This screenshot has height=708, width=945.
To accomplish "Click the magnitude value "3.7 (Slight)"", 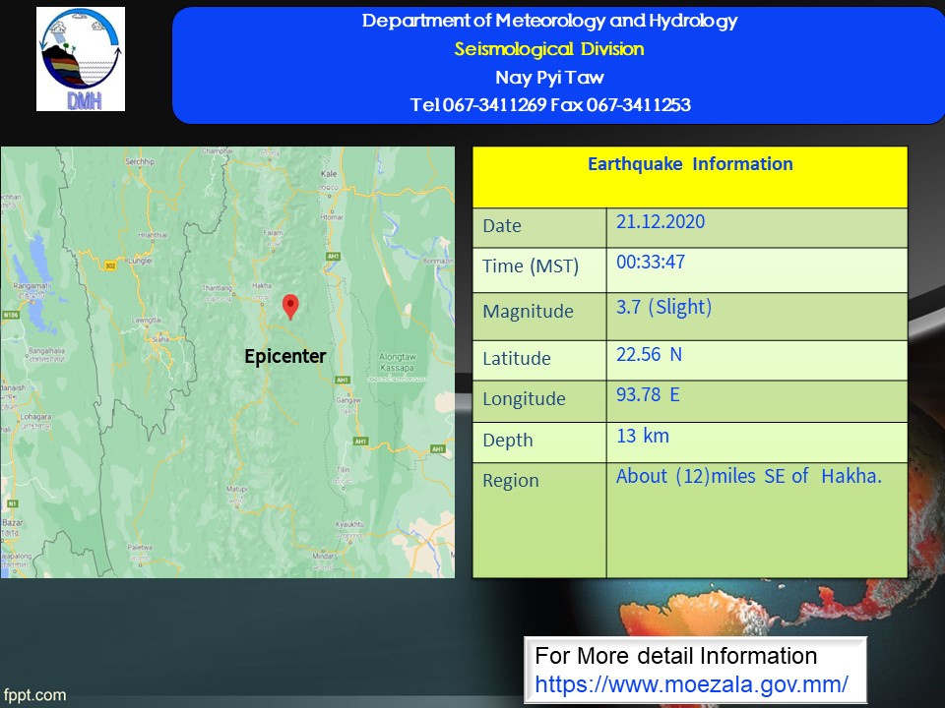I will tap(663, 307).
